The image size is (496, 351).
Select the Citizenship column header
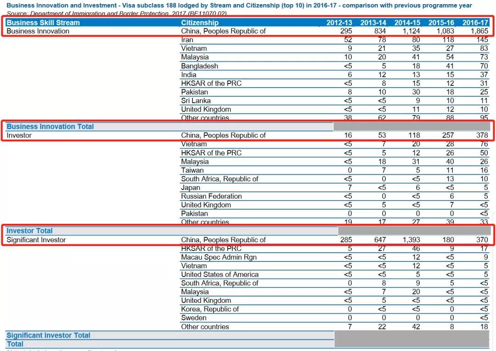click(200, 22)
